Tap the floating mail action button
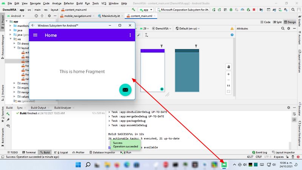 click(x=125, y=90)
